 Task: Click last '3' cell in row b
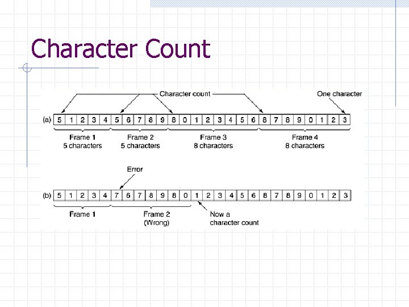click(x=345, y=195)
